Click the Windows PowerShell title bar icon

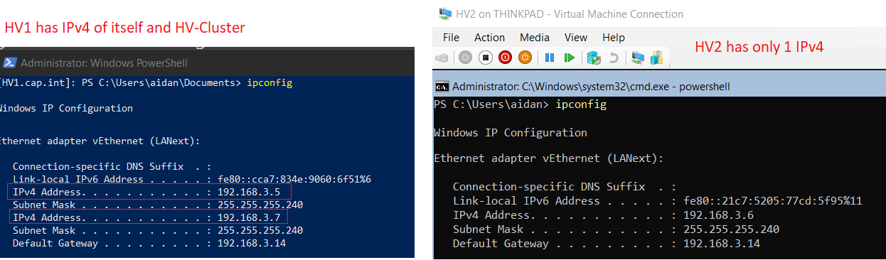pos(9,63)
